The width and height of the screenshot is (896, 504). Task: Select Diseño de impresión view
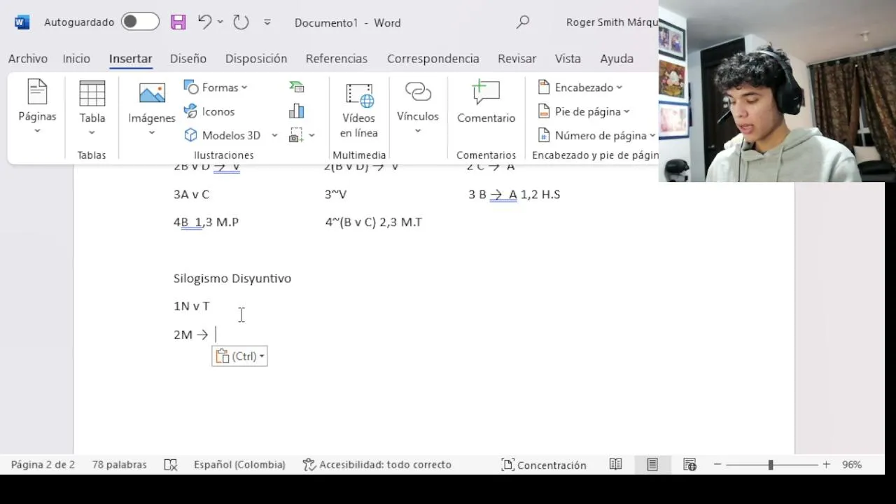652,465
